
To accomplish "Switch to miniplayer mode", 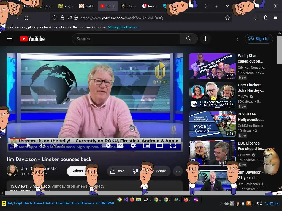I will pyautogui.click(x=147, y=145).
